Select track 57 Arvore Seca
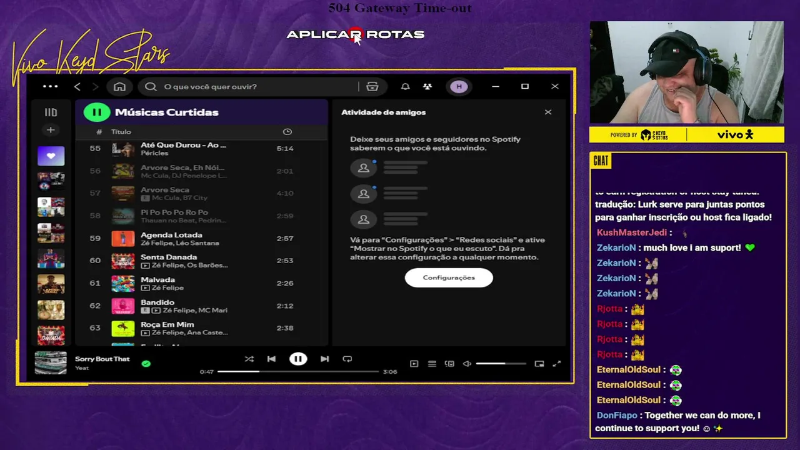800x450 pixels. (x=201, y=194)
